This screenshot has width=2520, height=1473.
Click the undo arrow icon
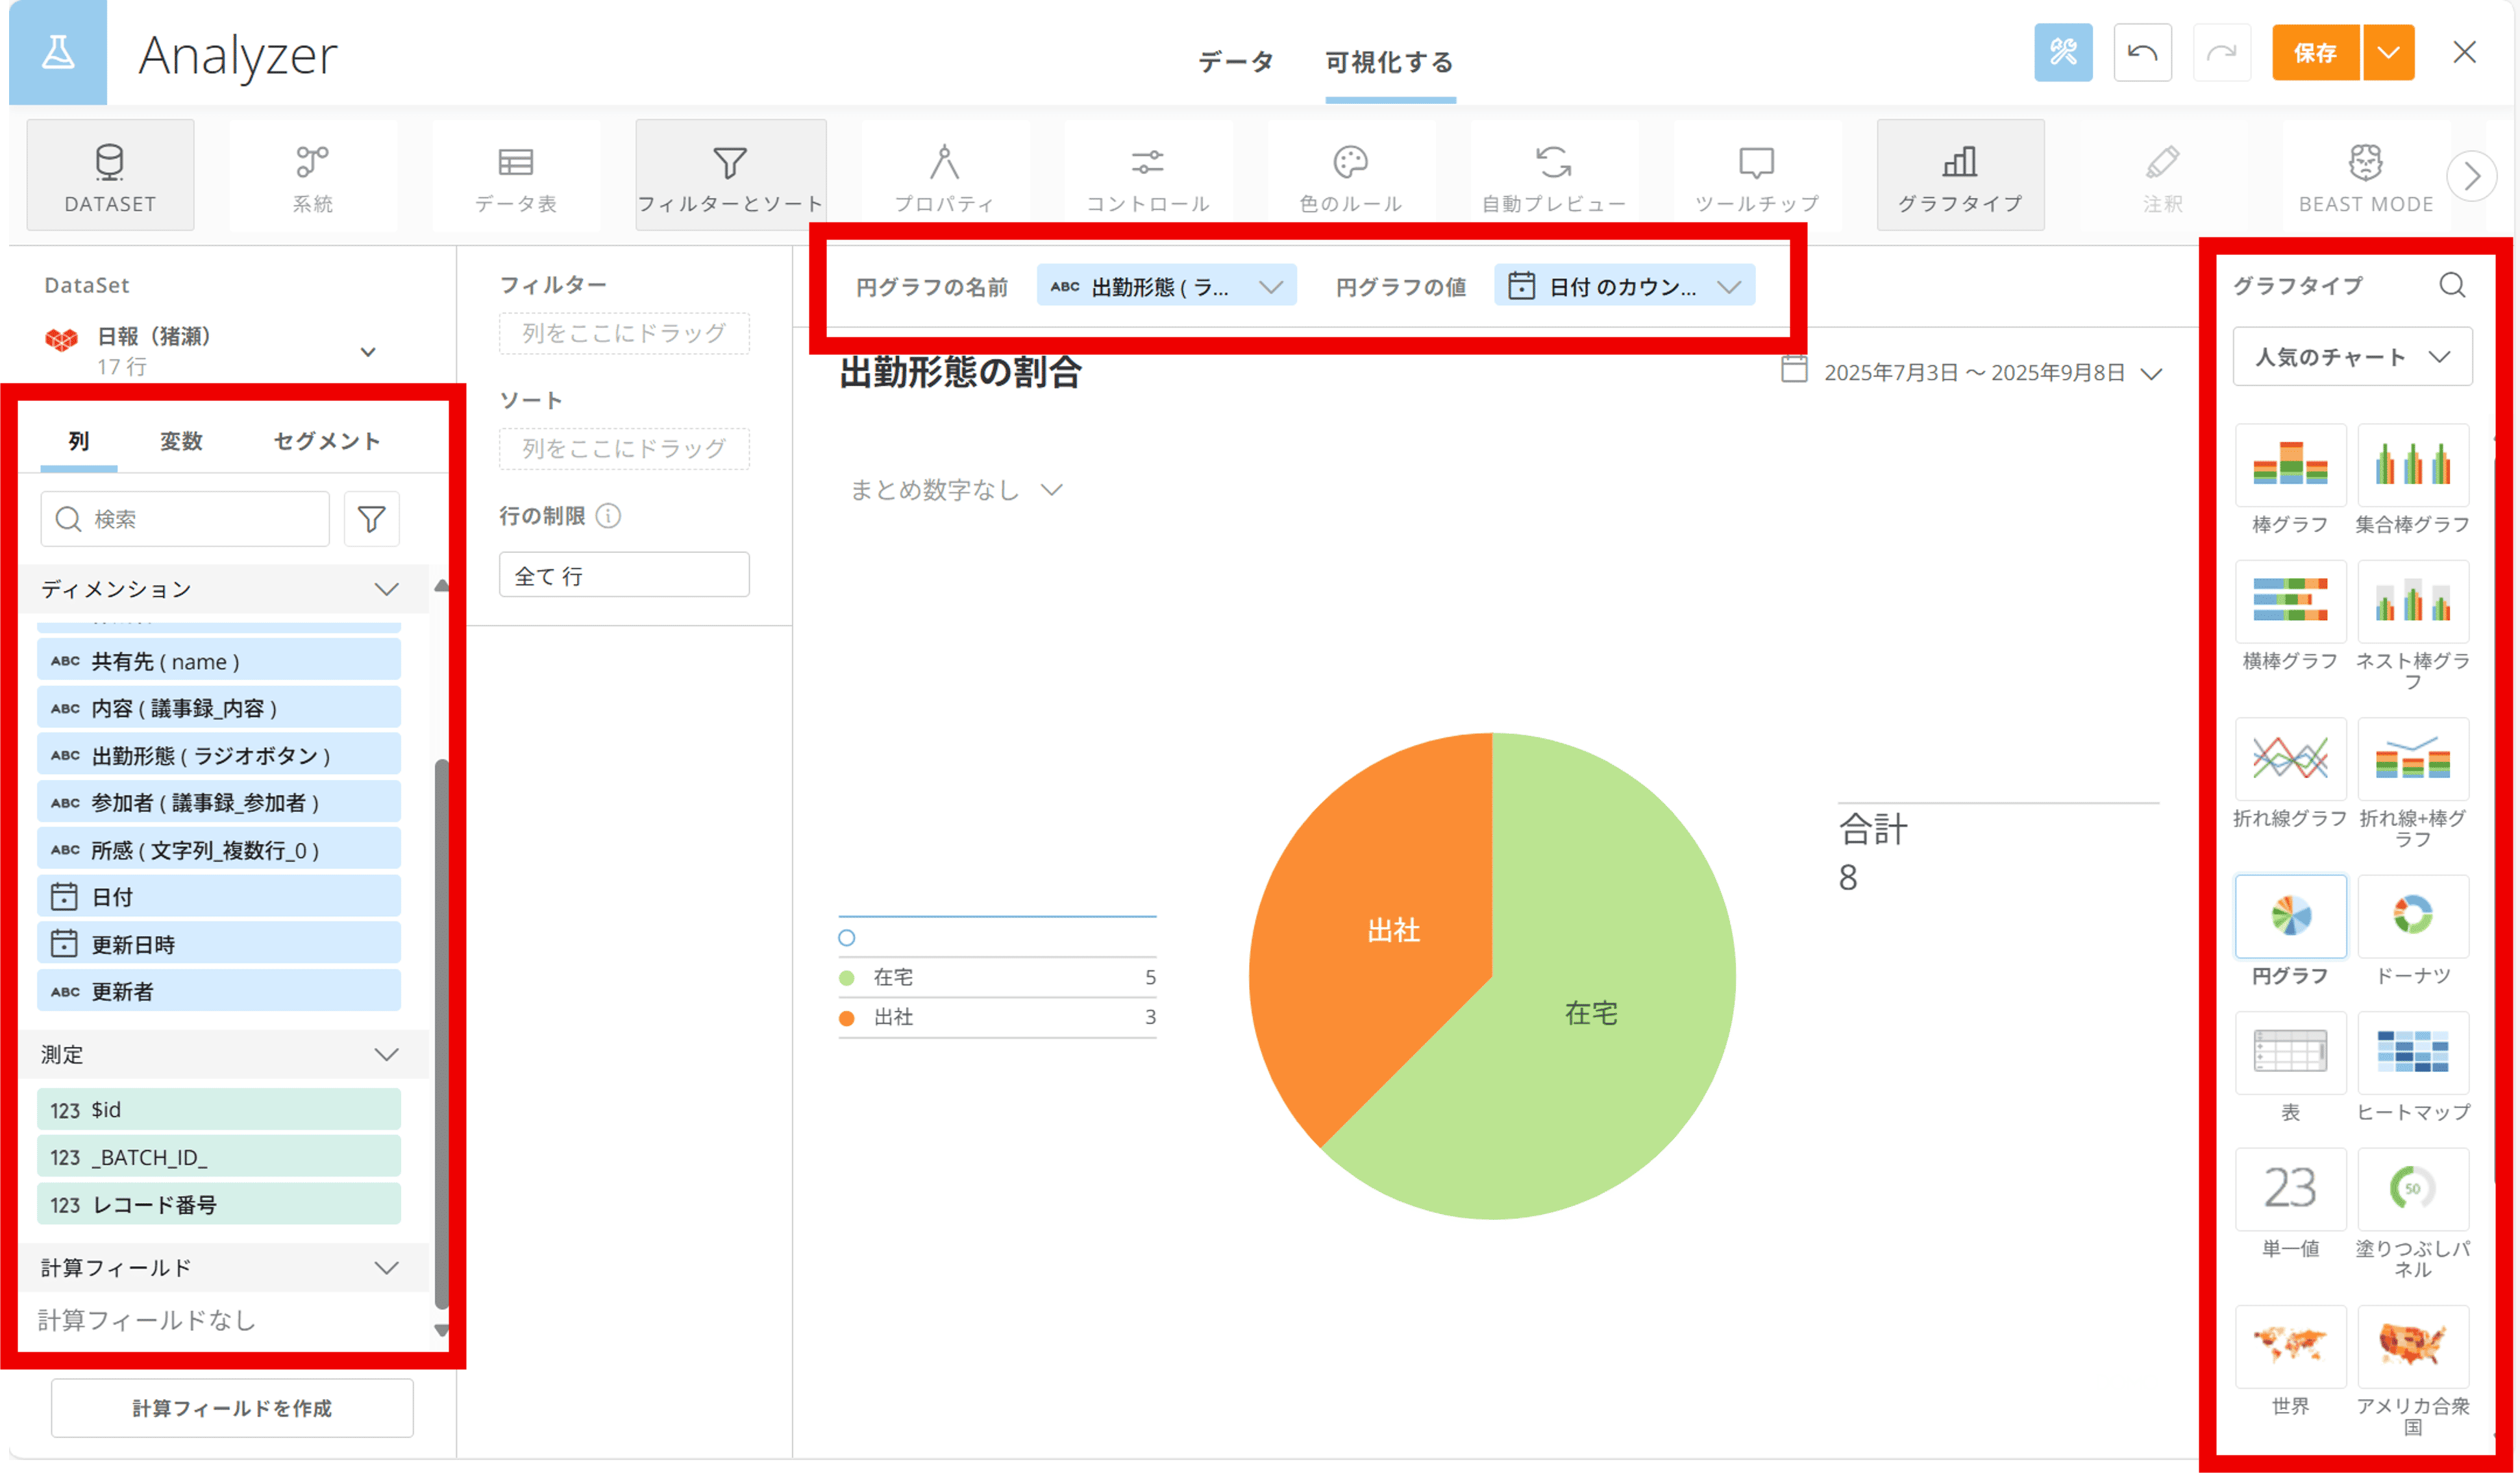2142,53
